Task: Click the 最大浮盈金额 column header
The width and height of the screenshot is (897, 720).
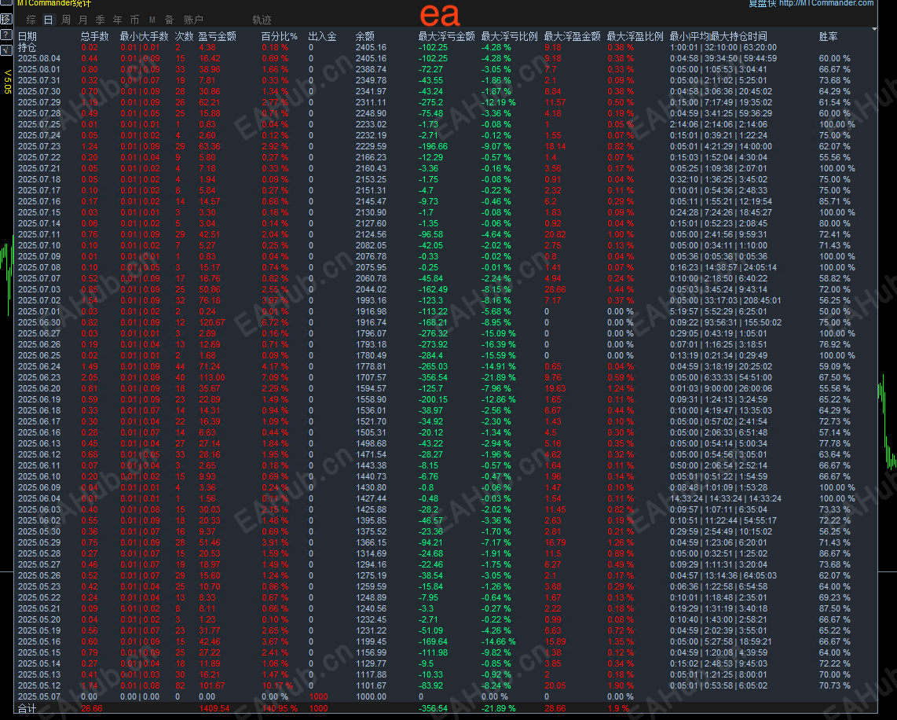Action: click(573, 36)
